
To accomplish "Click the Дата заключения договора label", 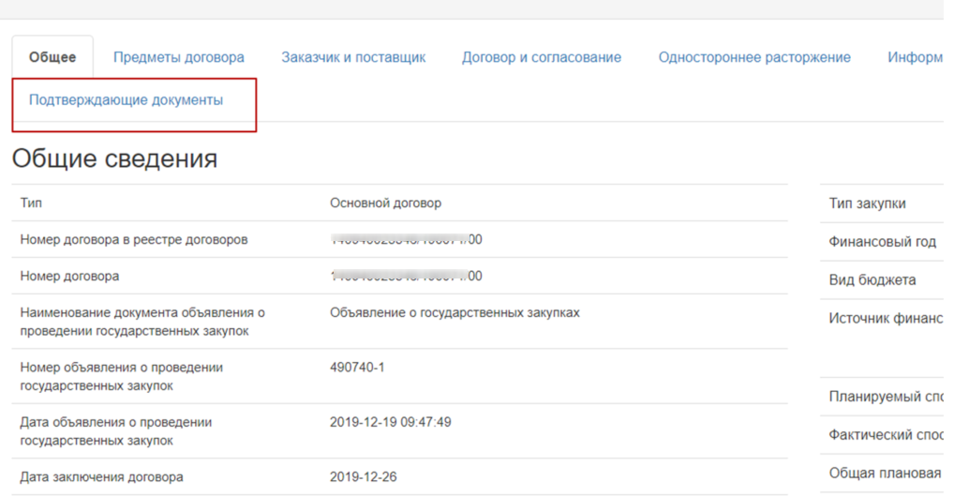I will 101,476.
